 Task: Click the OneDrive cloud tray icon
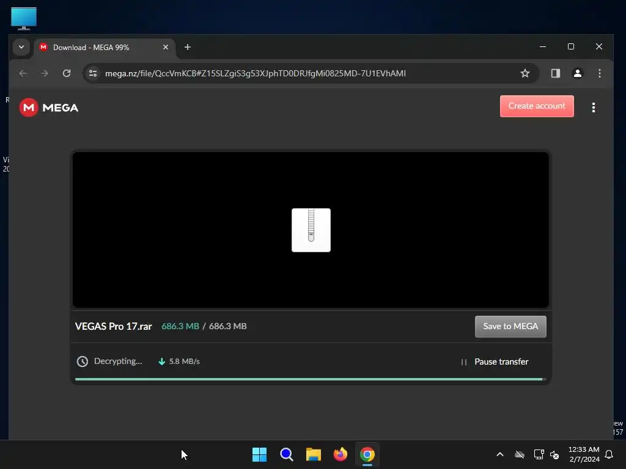(x=520, y=454)
